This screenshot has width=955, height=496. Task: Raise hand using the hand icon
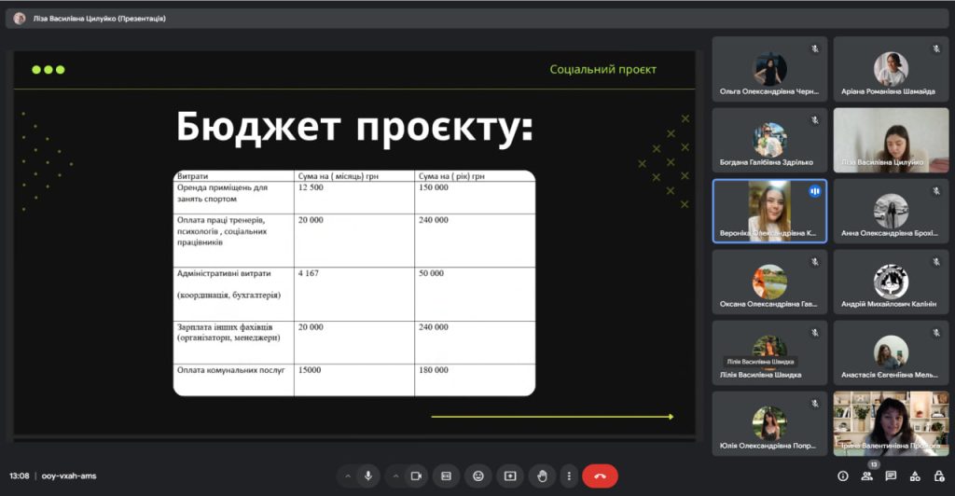[542, 475]
